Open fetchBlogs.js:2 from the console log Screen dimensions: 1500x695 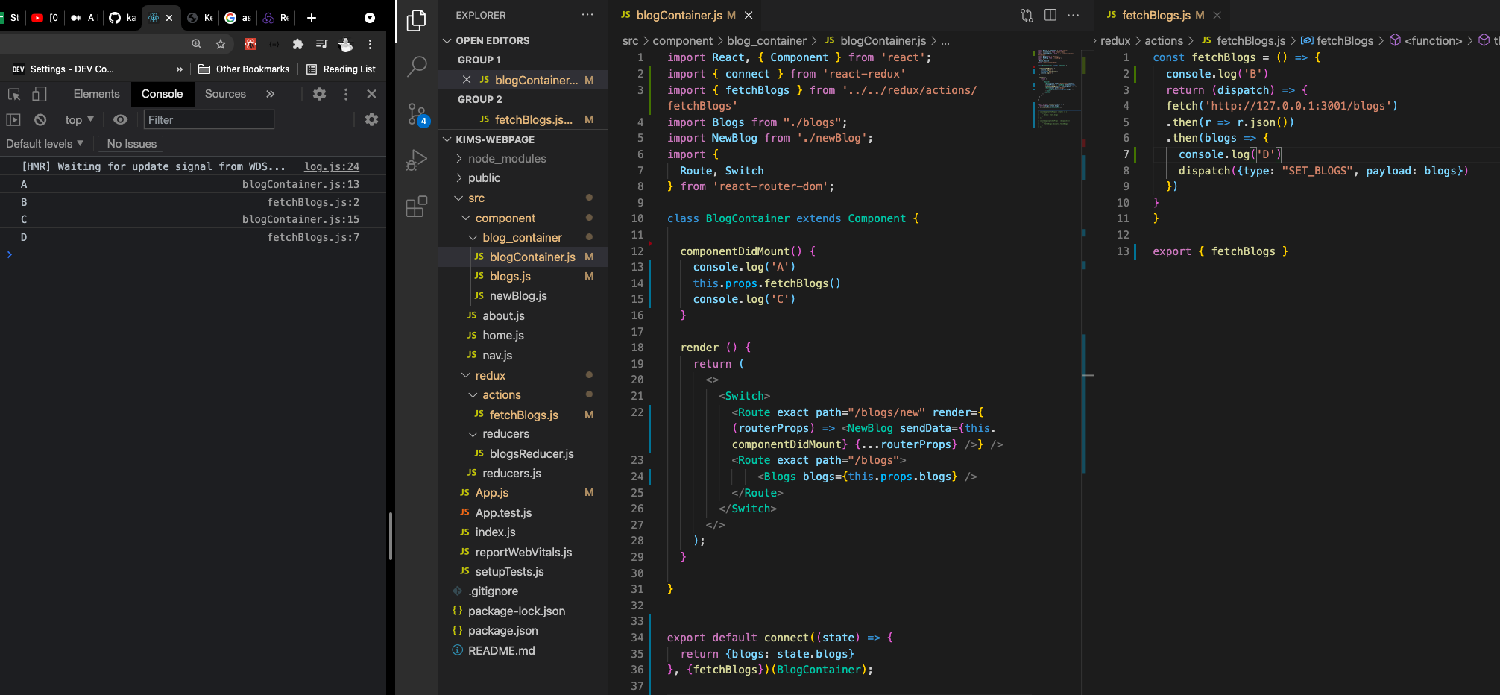click(x=313, y=201)
